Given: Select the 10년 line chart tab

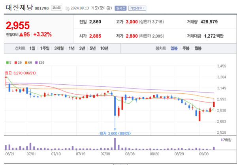Looking at the screenshot, I should (104, 48).
